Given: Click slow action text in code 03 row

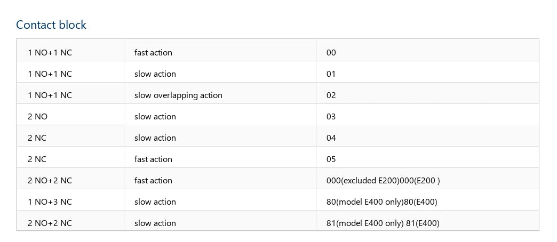Looking at the screenshot, I should [155, 117].
